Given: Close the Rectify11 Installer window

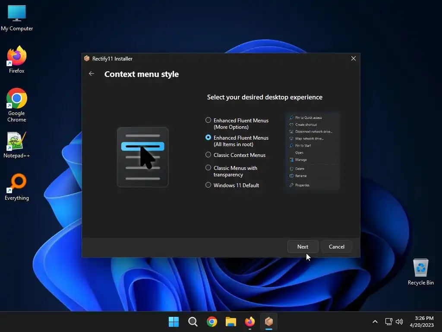Looking at the screenshot, I should click(353, 58).
